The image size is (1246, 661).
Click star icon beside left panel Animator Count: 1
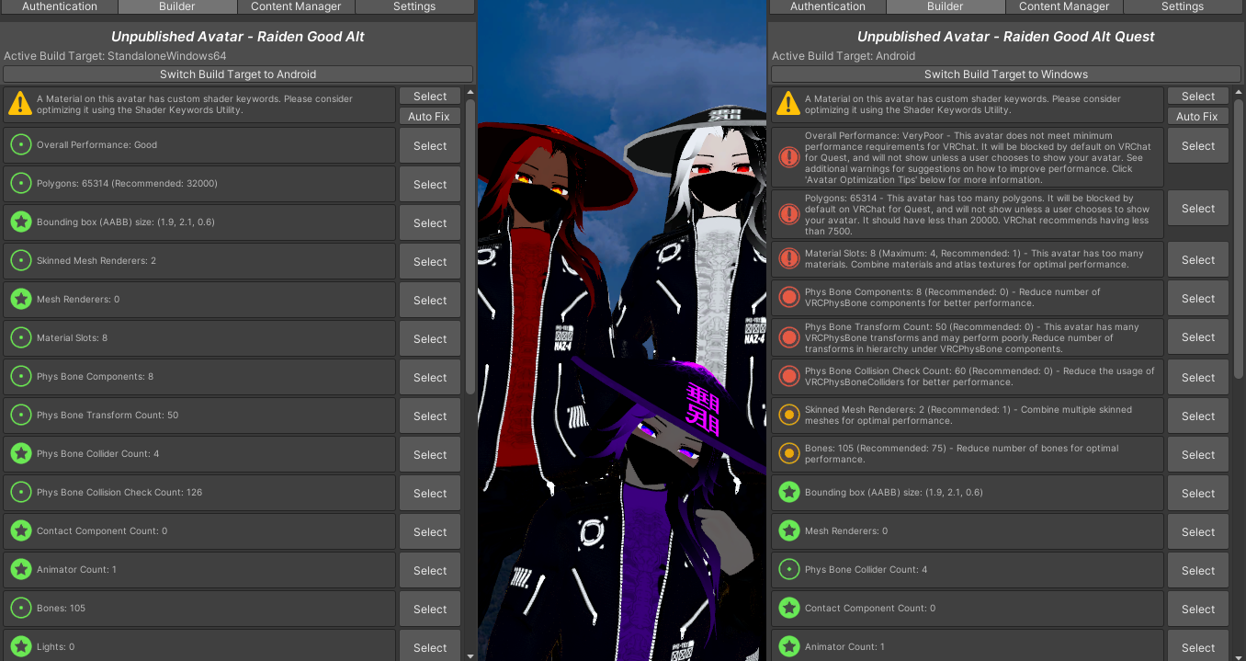pyautogui.click(x=20, y=569)
